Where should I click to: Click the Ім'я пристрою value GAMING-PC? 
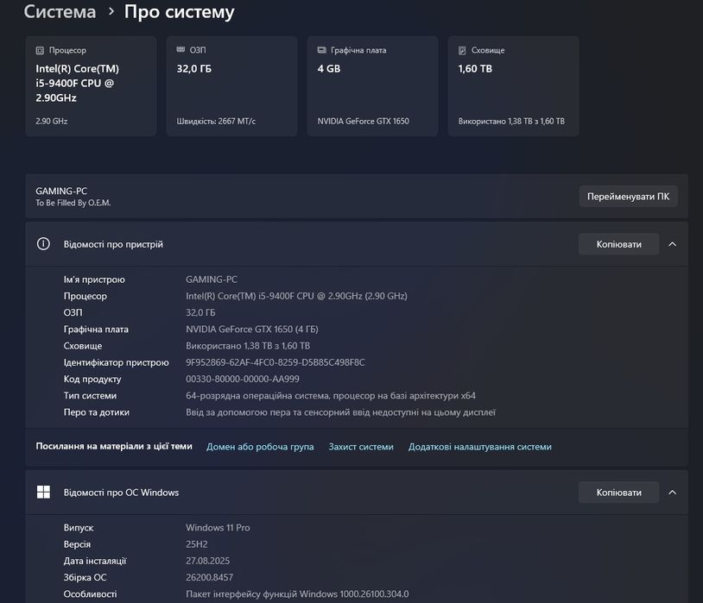(212, 280)
